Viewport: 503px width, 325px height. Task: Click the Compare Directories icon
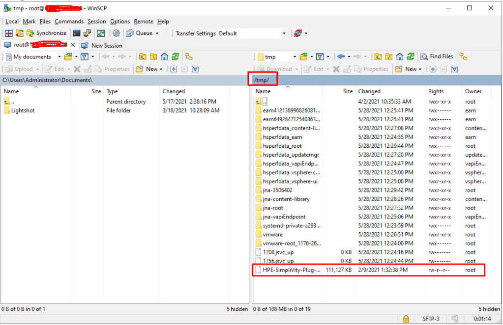tap(9, 33)
